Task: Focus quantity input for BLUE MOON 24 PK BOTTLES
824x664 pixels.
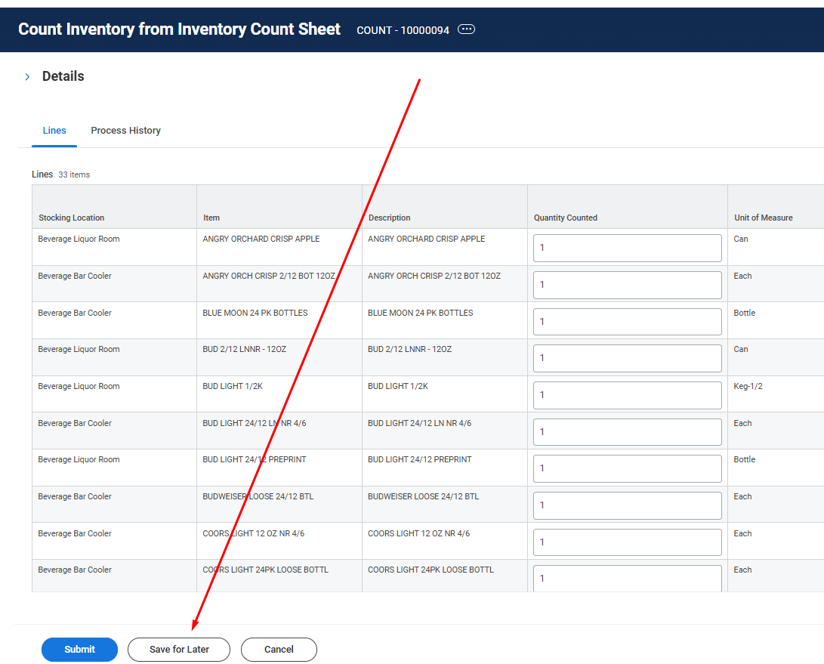Action: click(x=627, y=322)
